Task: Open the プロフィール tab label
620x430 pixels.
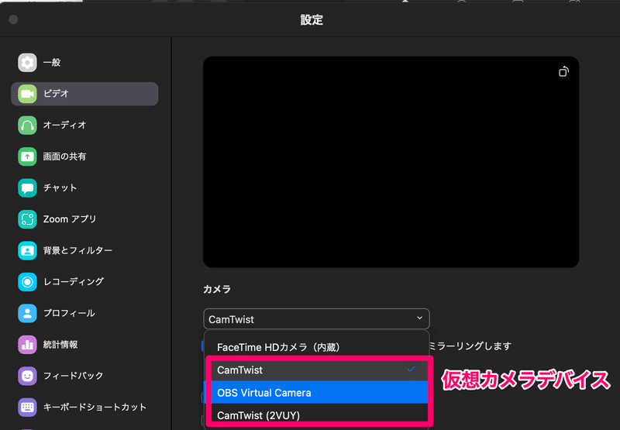Action: [69, 313]
